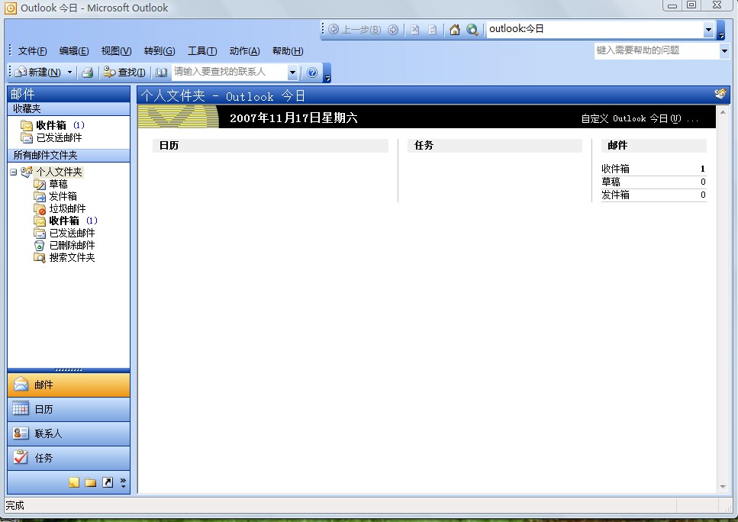738x522 pixels.
Task: Click the Refresh icon in web toolbar
Action: click(x=432, y=30)
